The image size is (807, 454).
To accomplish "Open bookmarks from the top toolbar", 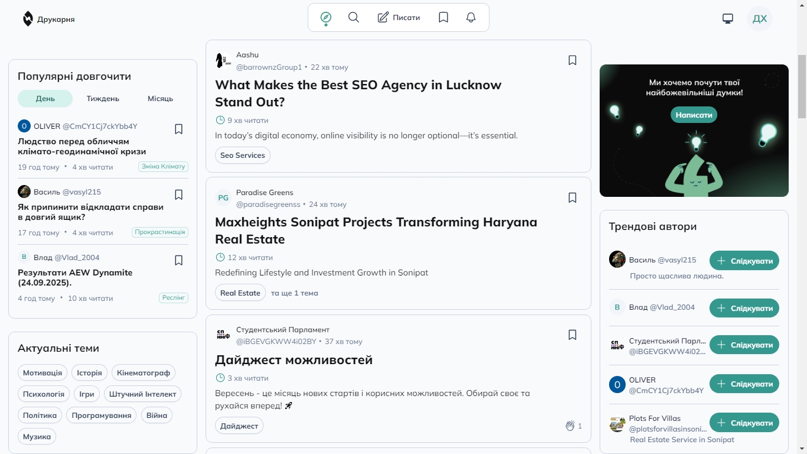I will [x=444, y=18].
